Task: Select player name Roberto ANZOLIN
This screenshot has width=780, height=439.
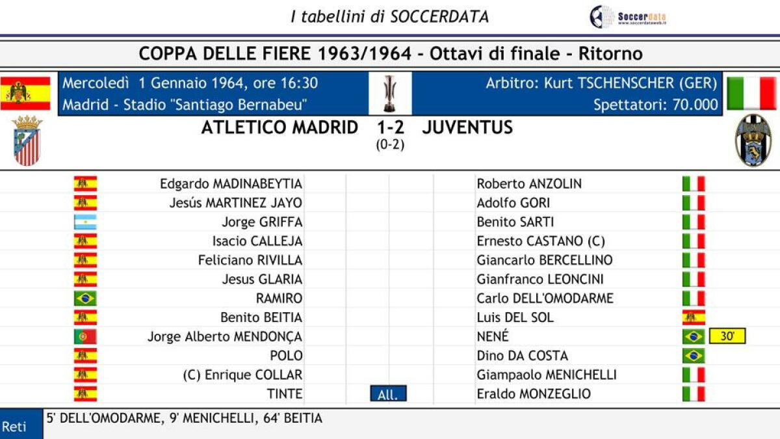Action: (x=529, y=184)
